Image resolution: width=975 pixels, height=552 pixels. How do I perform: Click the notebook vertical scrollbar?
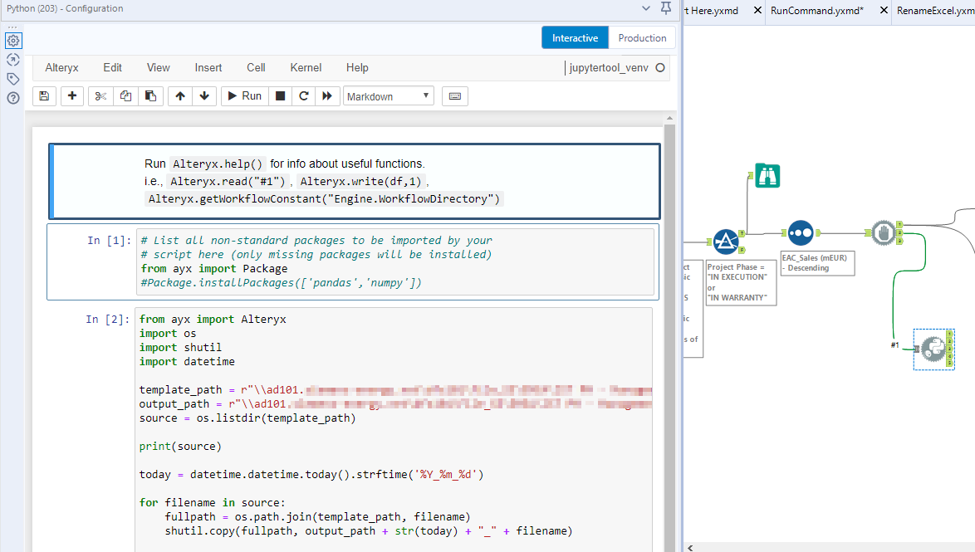click(x=669, y=332)
